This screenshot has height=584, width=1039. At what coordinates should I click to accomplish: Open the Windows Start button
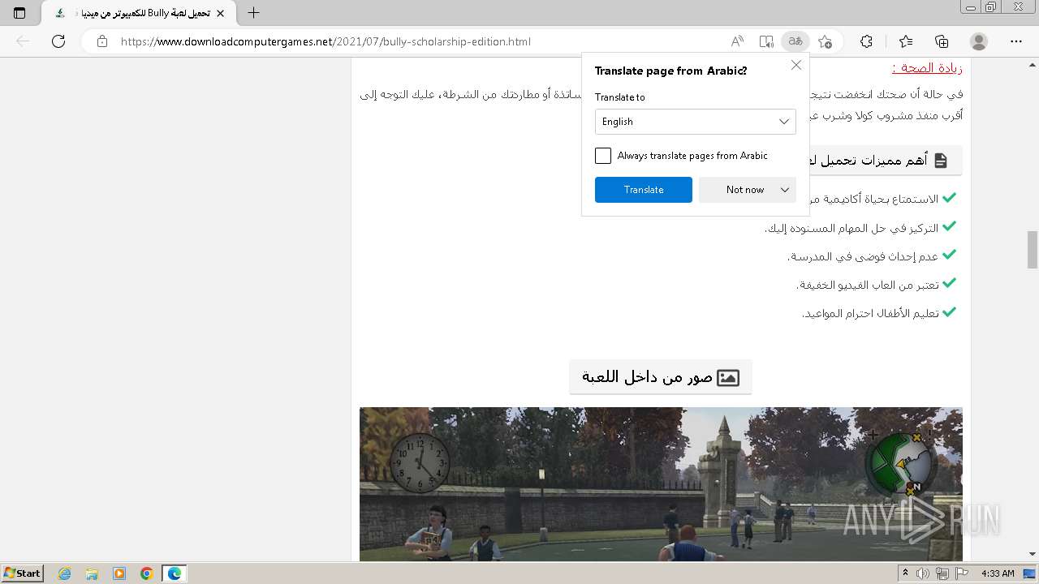22,573
